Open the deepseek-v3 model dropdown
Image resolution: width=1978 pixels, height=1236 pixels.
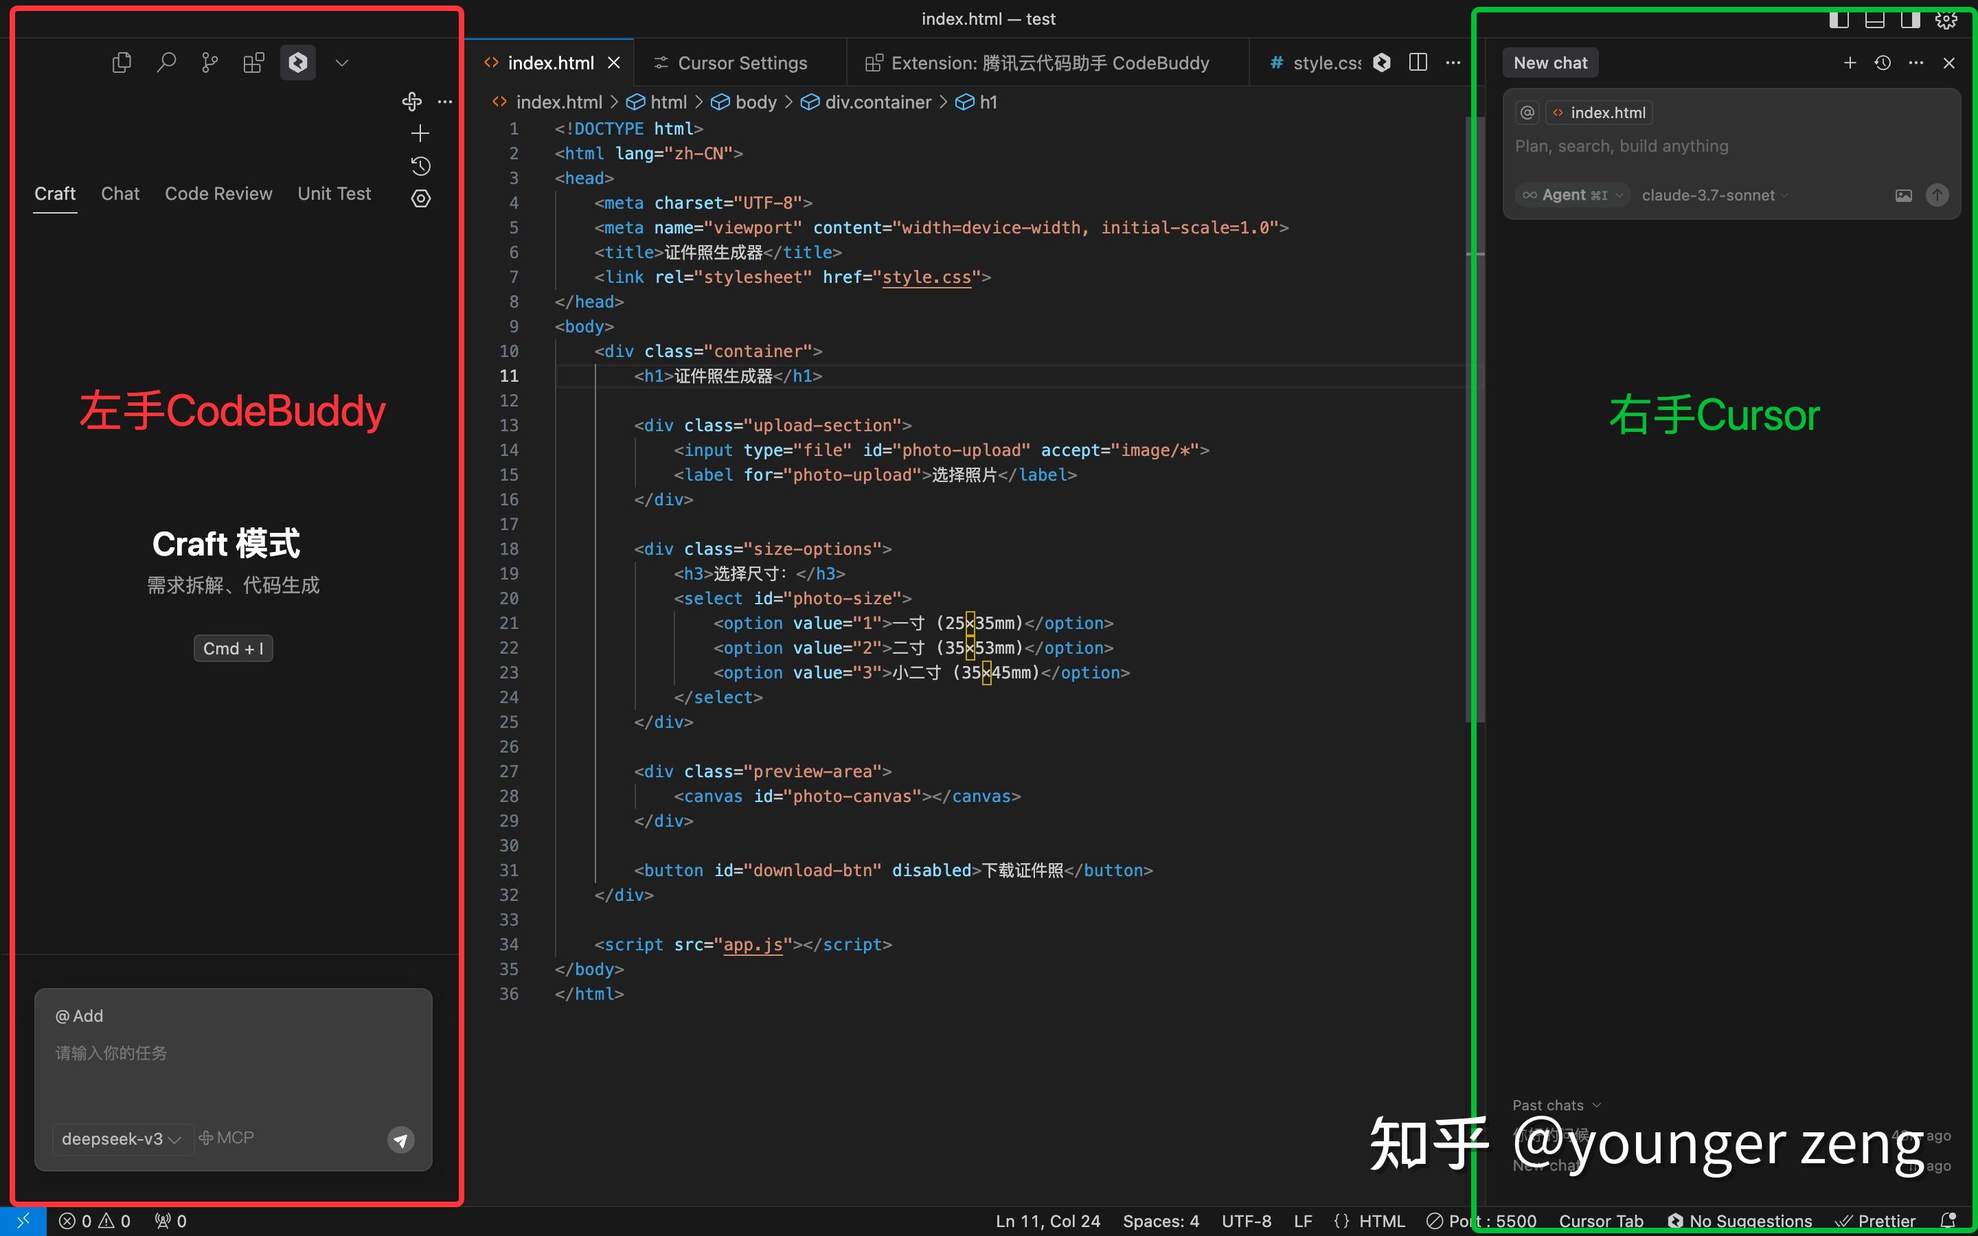click(x=121, y=1138)
